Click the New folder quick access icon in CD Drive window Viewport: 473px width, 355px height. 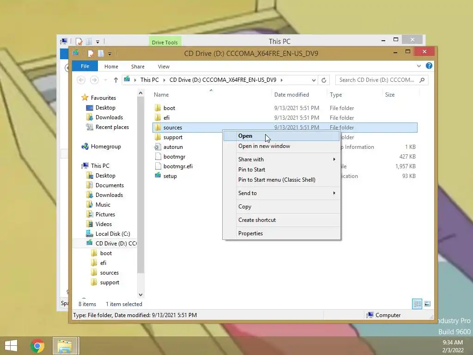[x=101, y=54]
